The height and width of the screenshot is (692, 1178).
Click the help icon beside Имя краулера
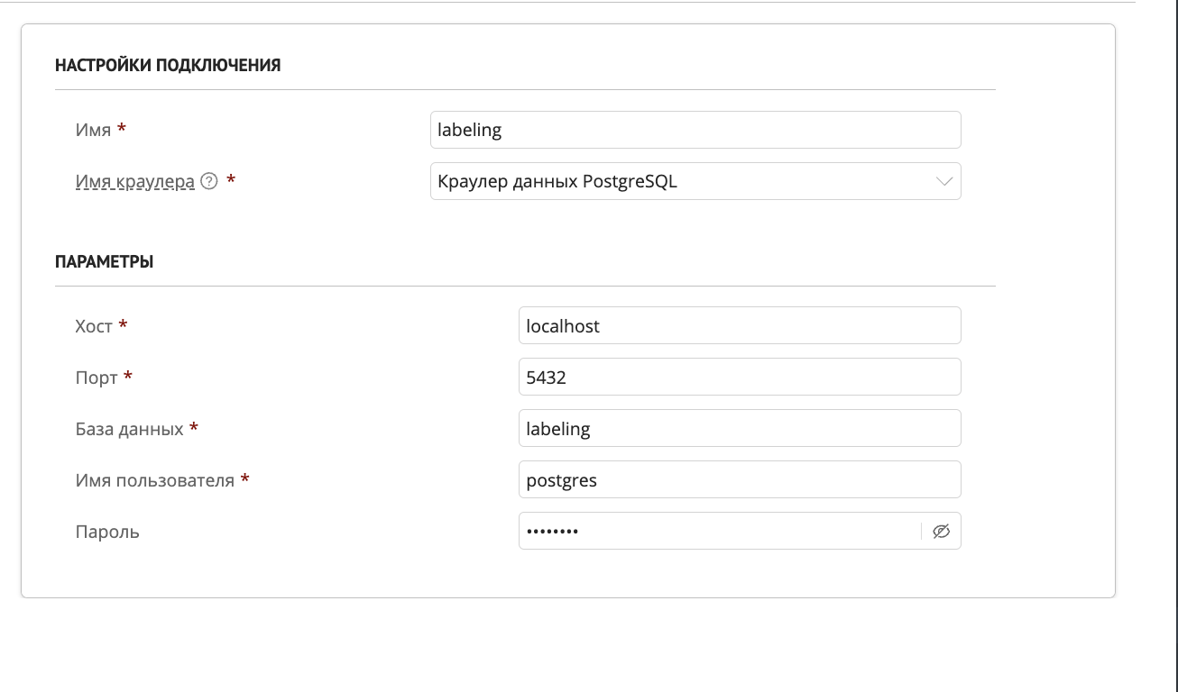click(x=209, y=181)
